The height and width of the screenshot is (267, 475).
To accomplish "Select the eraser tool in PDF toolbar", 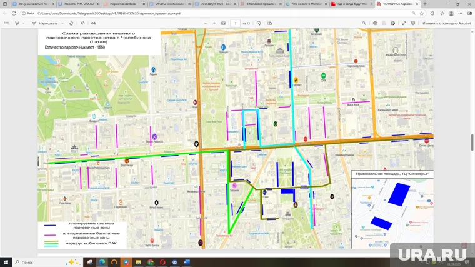I will [72, 23].
